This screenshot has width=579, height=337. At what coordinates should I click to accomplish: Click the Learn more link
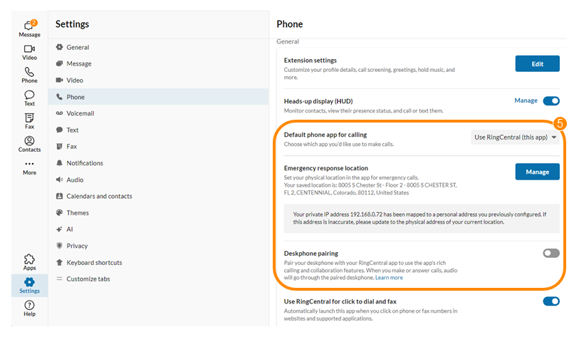point(389,277)
